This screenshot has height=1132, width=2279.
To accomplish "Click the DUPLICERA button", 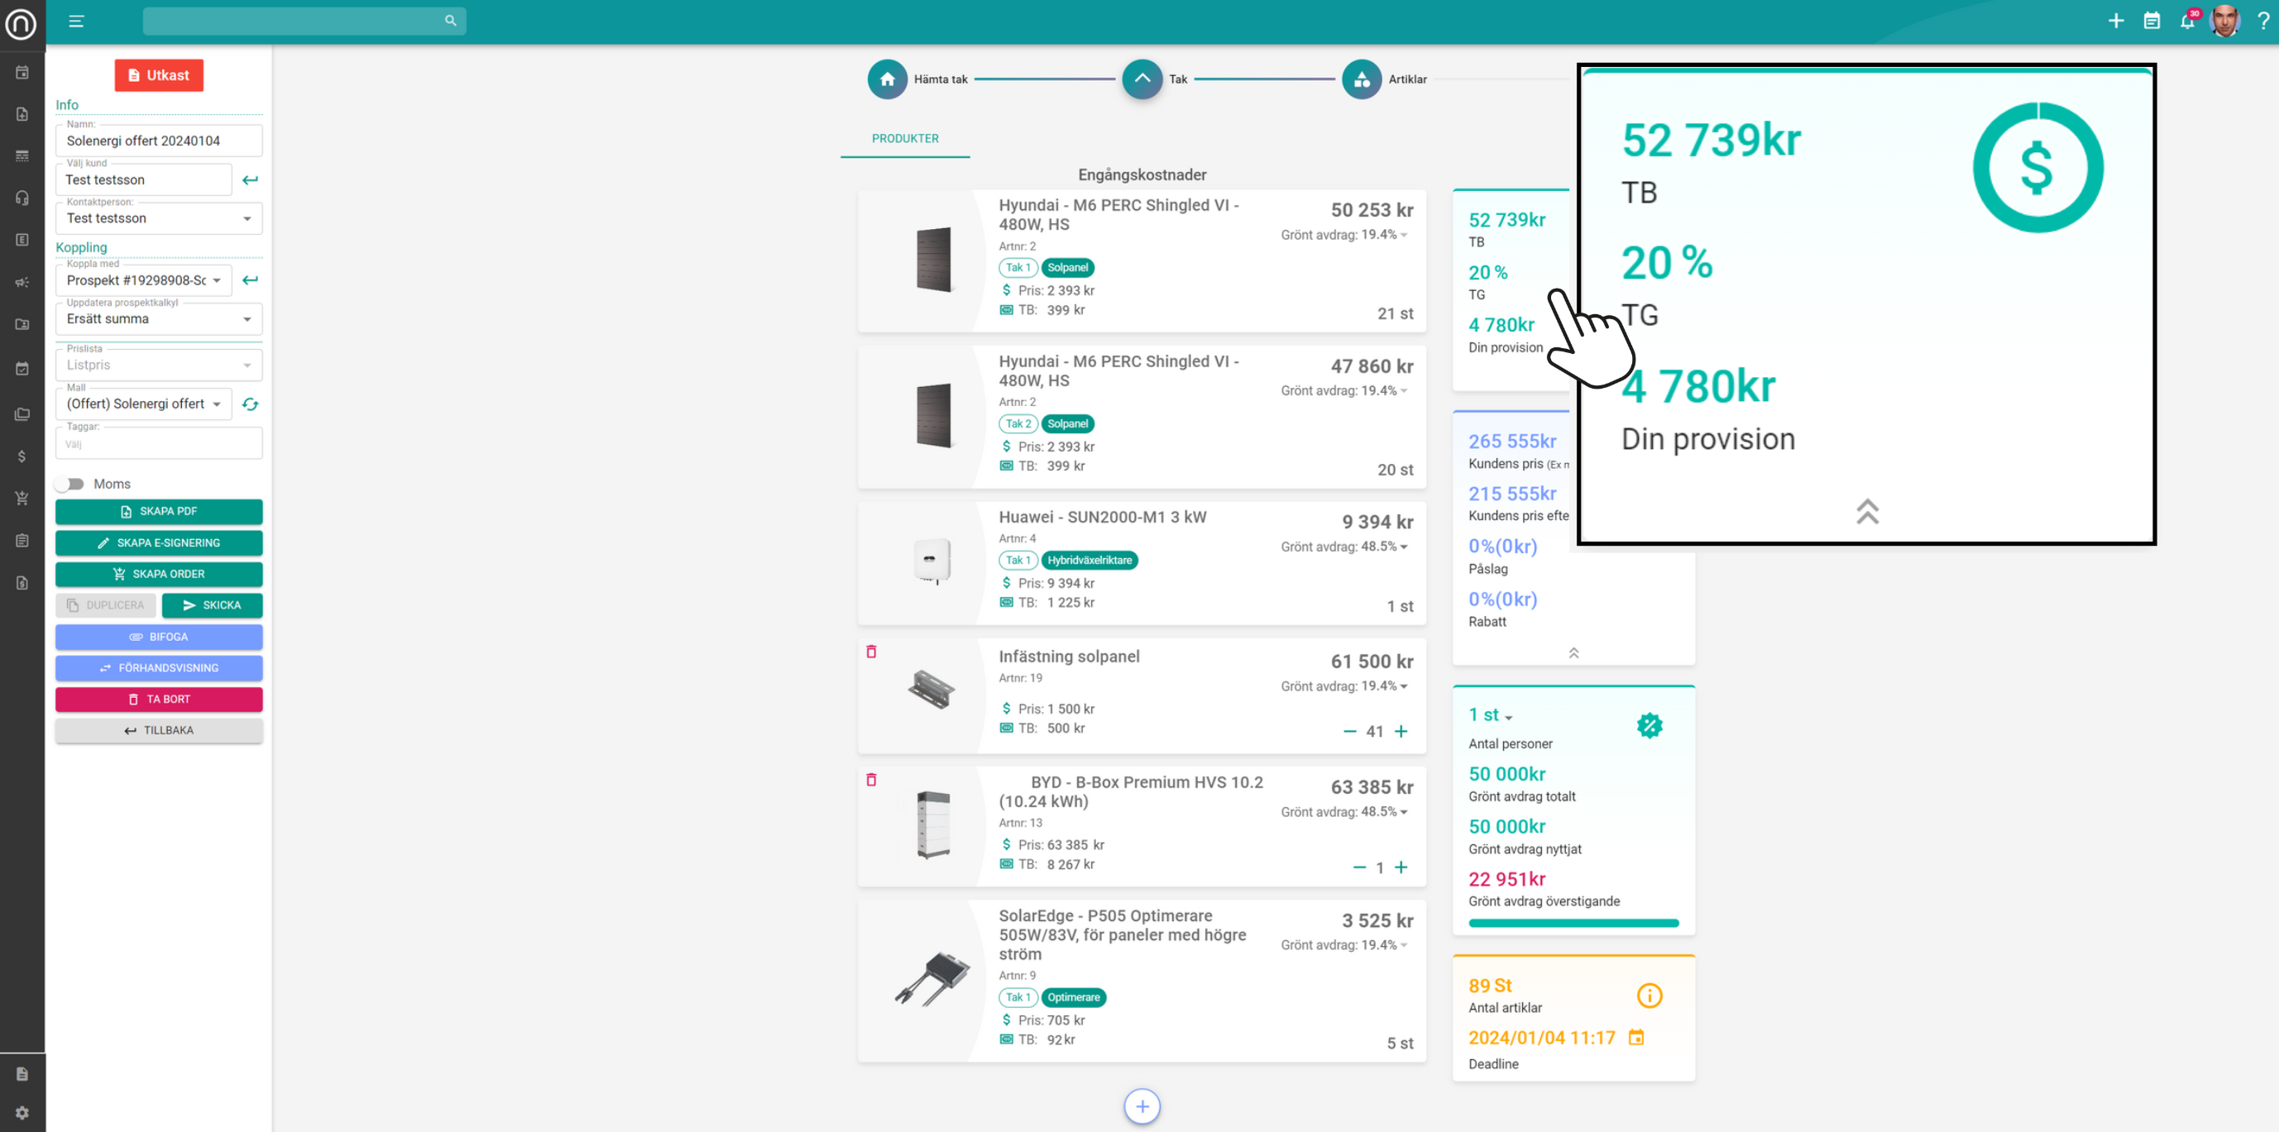I will pos(106,605).
